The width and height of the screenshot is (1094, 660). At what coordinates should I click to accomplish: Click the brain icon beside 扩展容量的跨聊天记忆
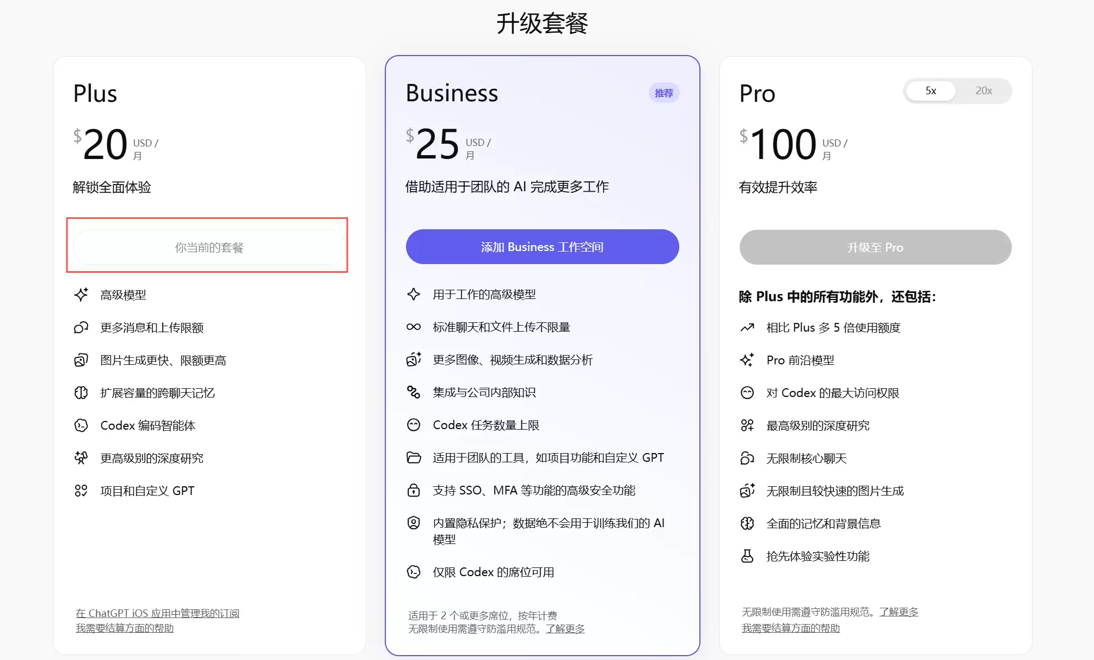click(81, 393)
